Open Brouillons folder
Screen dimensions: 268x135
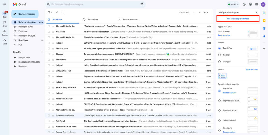pyautogui.click(x=23, y=40)
